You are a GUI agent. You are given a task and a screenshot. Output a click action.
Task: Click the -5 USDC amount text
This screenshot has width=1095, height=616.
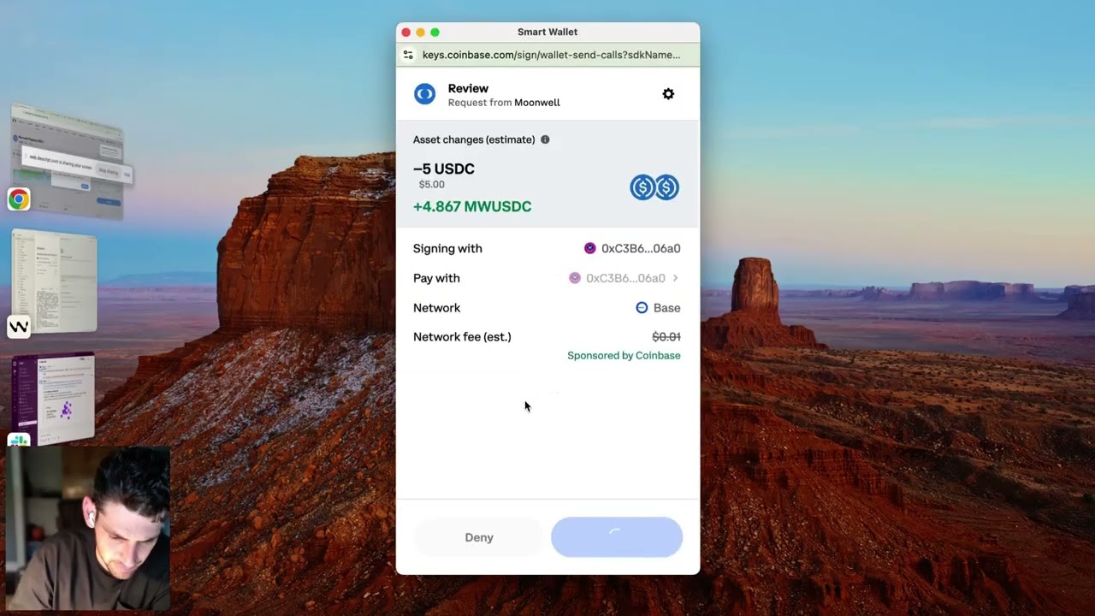(x=443, y=169)
